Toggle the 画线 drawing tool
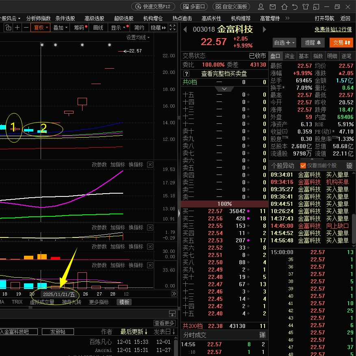356x356 pixels. tap(98, 28)
